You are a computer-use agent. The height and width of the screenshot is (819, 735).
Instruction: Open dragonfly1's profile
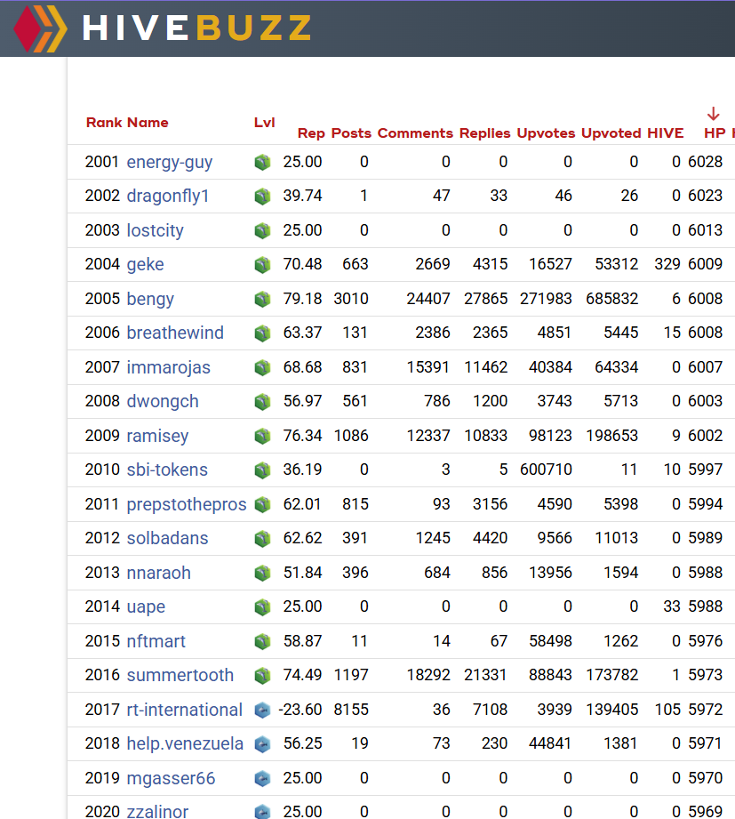(x=168, y=196)
